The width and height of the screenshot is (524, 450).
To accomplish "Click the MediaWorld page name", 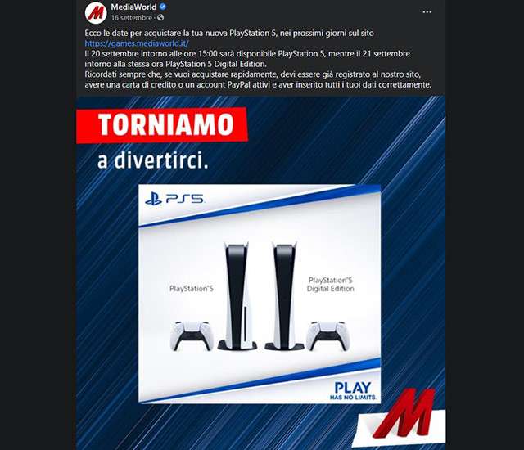I will (x=133, y=7).
